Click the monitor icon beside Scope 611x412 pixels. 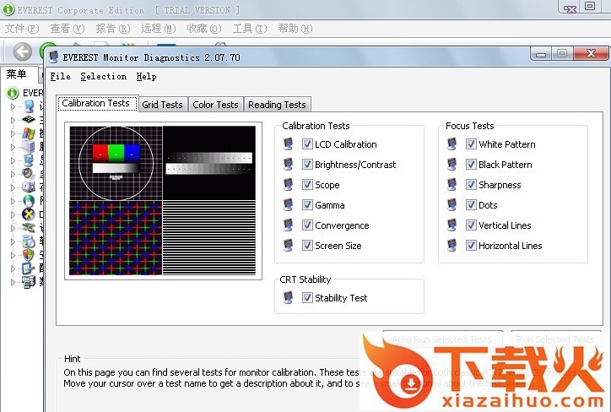coord(288,185)
